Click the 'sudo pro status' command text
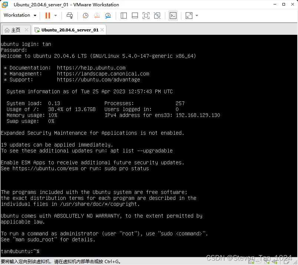This screenshot has width=298, height=265. 126,168
